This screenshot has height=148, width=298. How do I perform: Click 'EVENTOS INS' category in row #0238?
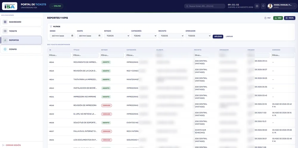click(133, 123)
